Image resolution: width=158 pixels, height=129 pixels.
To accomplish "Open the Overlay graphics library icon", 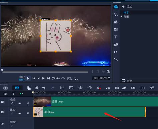I will tap(116, 45).
